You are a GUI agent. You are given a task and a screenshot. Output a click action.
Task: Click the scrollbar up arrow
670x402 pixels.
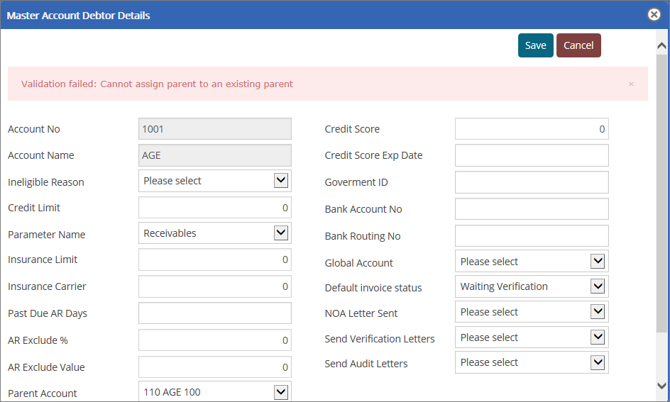661,45
